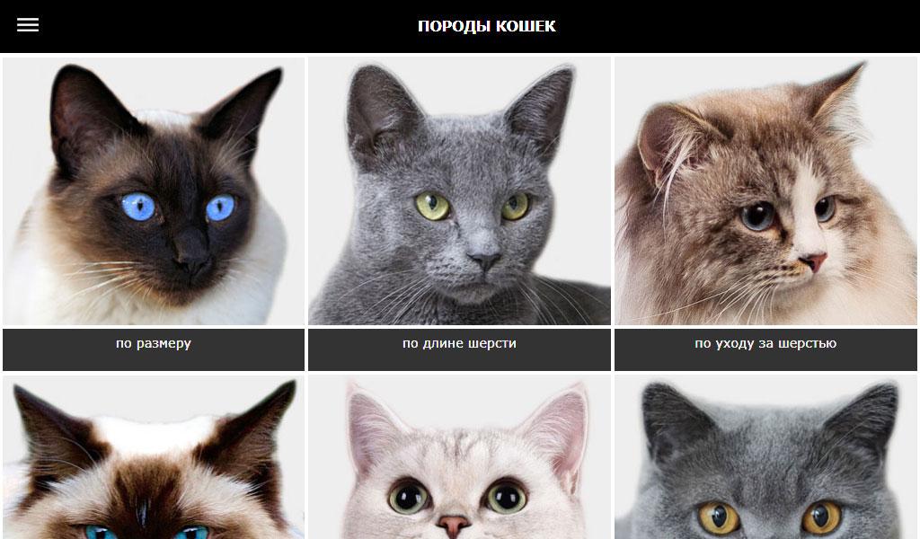This screenshot has width=920, height=539.
Task: Browse breeds by size label
Action: coord(154,344)
